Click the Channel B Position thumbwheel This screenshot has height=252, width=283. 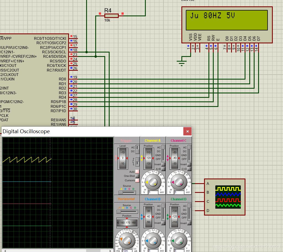click(148, 217)
